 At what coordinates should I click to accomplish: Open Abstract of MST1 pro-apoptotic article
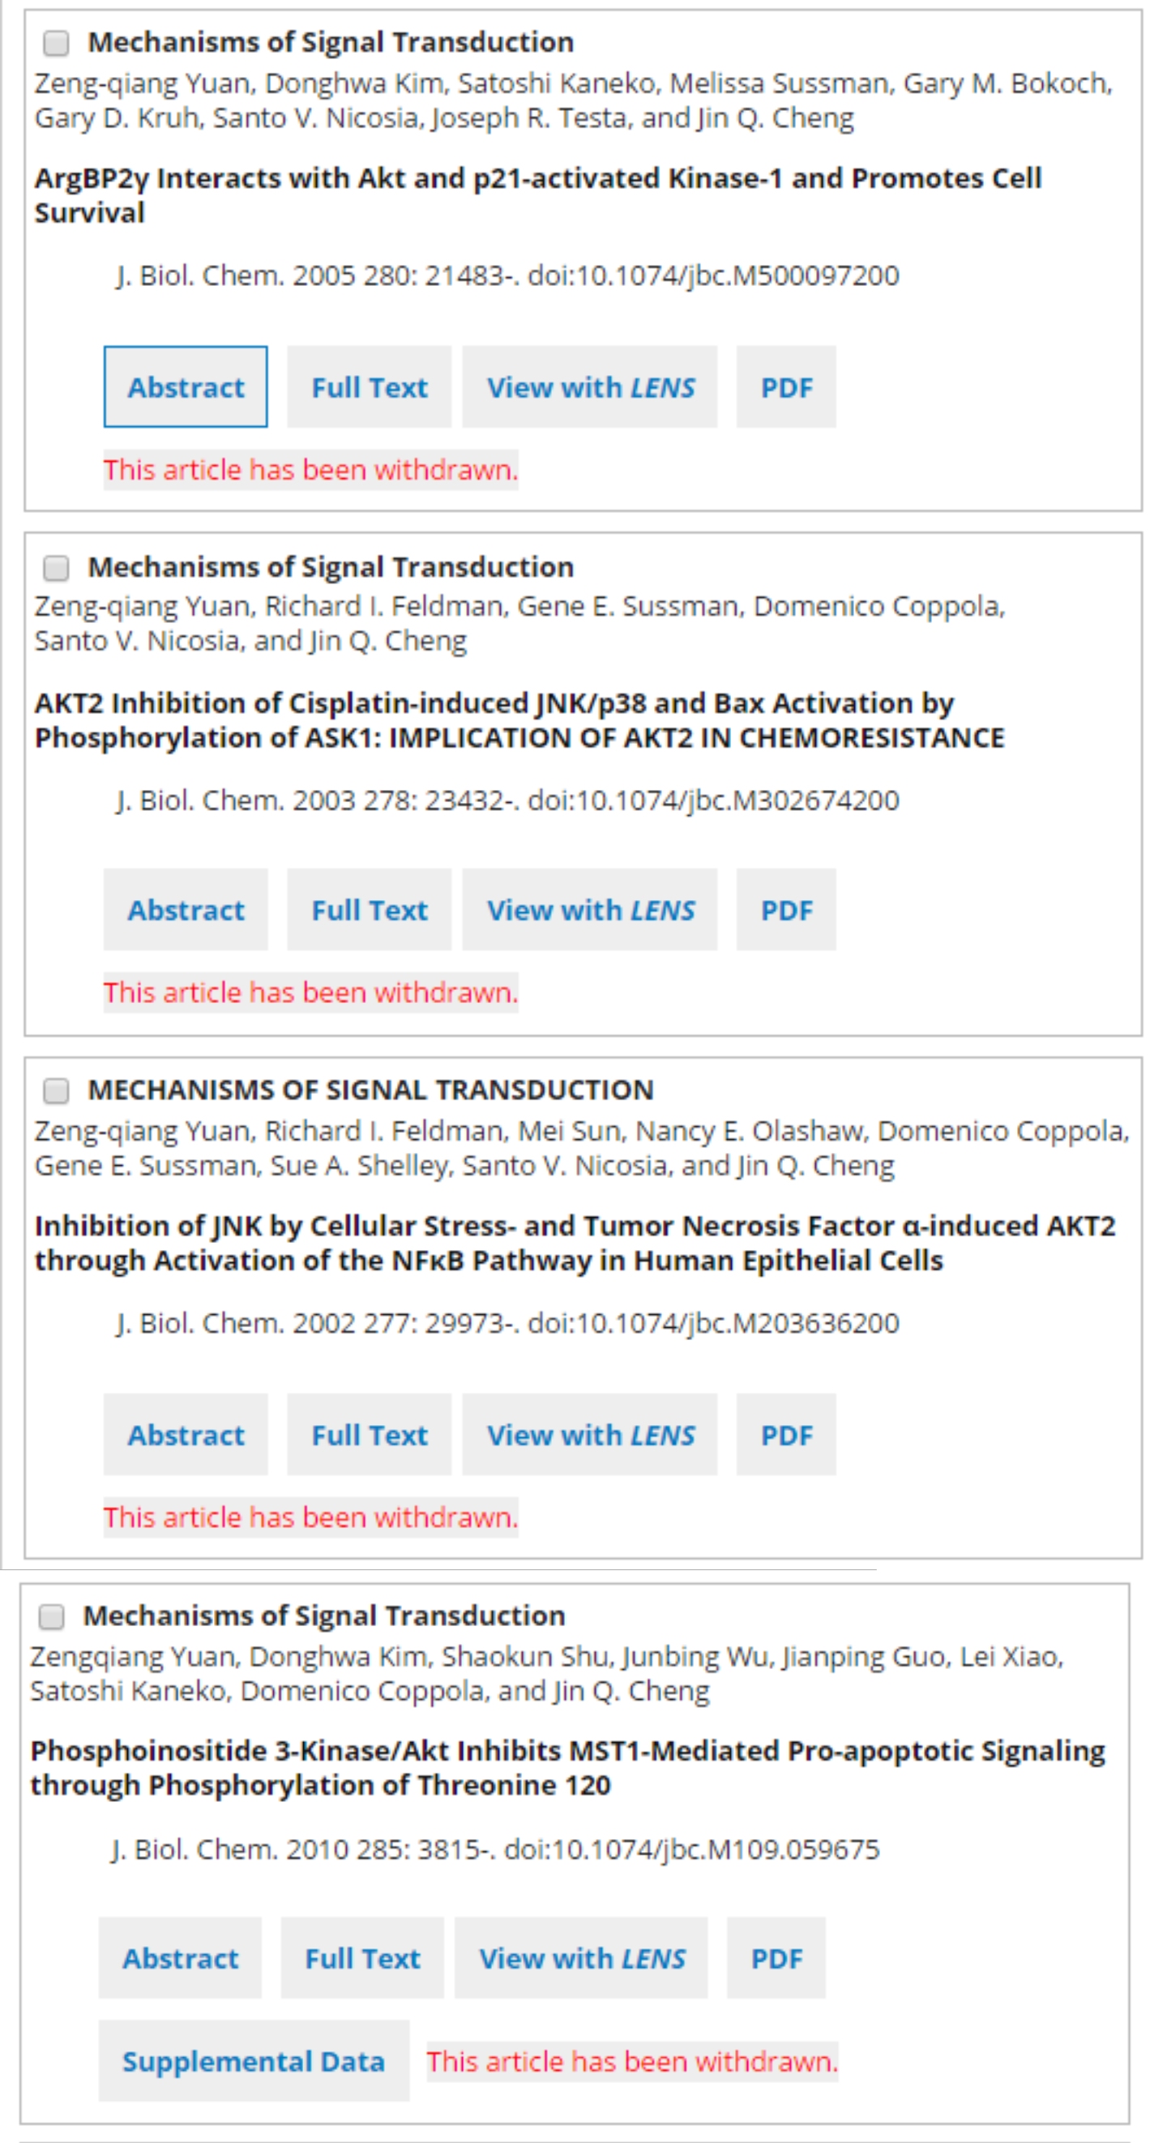pyautogui.click(x=180, y=1957)
